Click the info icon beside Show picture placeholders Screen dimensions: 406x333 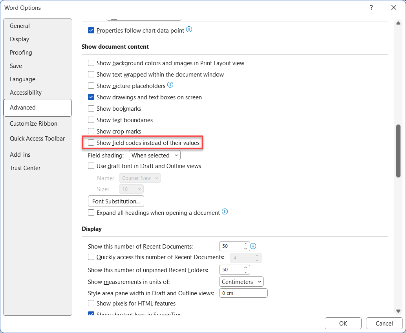point(170,85)
